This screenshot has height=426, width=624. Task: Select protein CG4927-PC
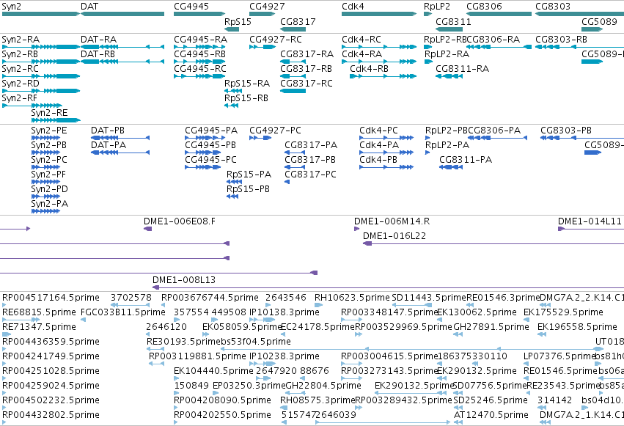pos(275,131)
